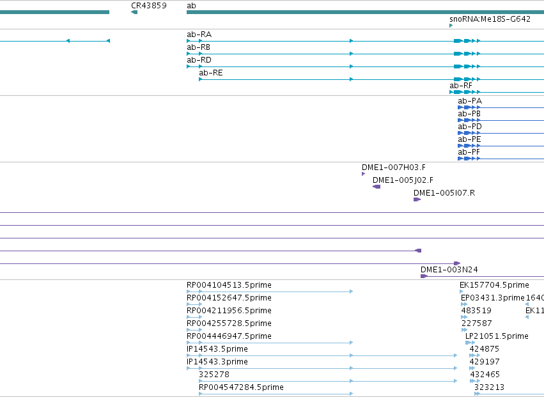Select EST RP004255728.5prime
The height and width of the screenshot is (397, 544).
tap(229, 323)
